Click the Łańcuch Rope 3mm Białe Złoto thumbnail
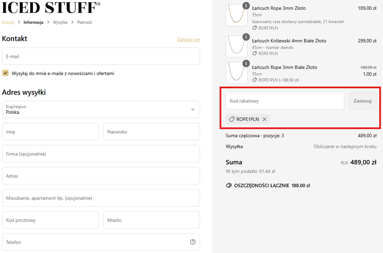The image size is (383, 253). pyautogui.click(x=236, y=72)
